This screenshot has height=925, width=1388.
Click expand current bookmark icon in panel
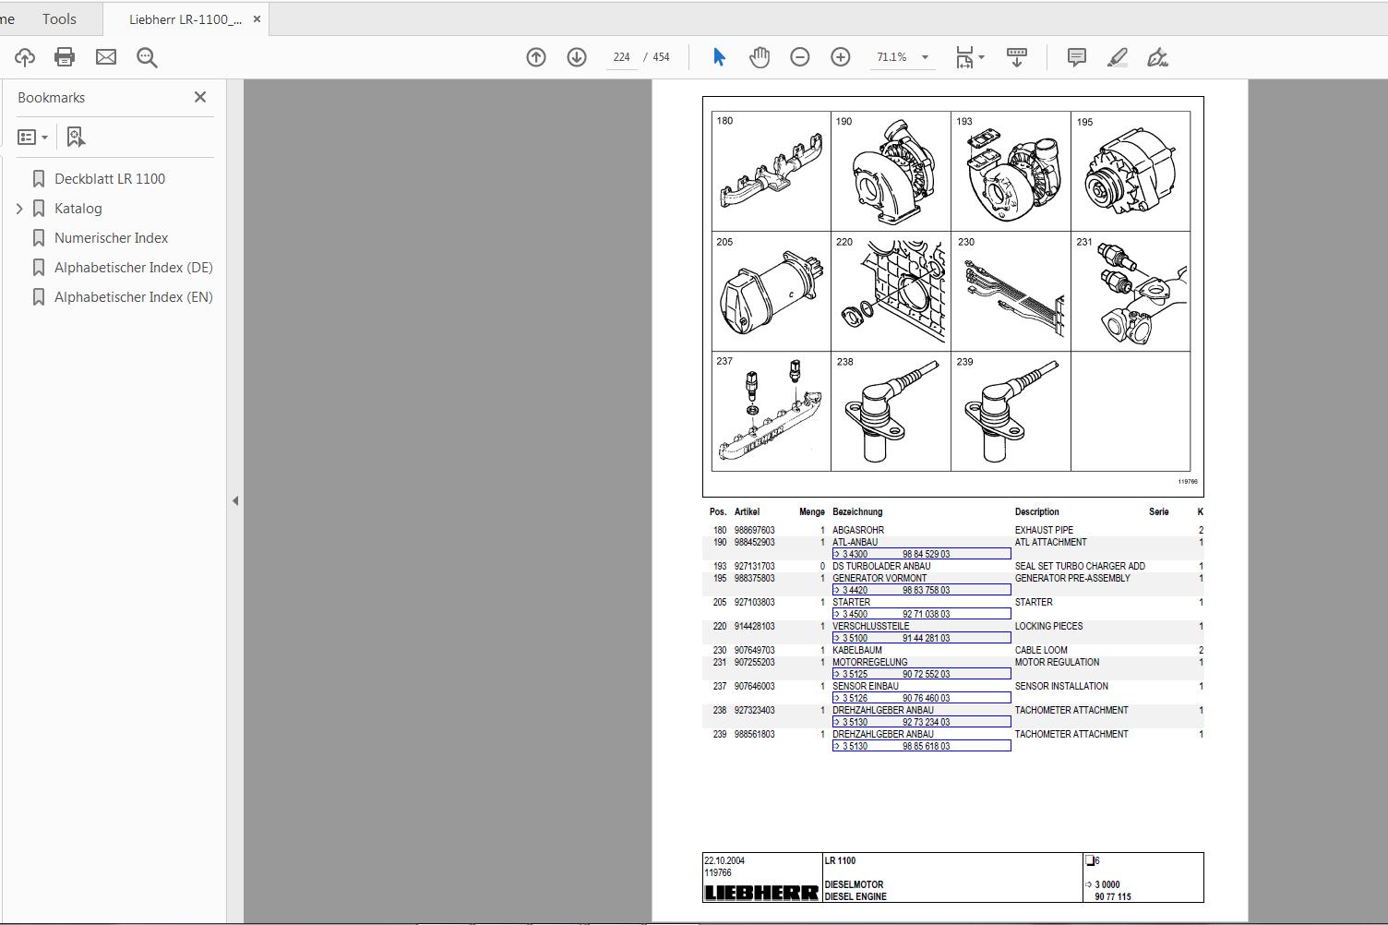tap(76, 136)
